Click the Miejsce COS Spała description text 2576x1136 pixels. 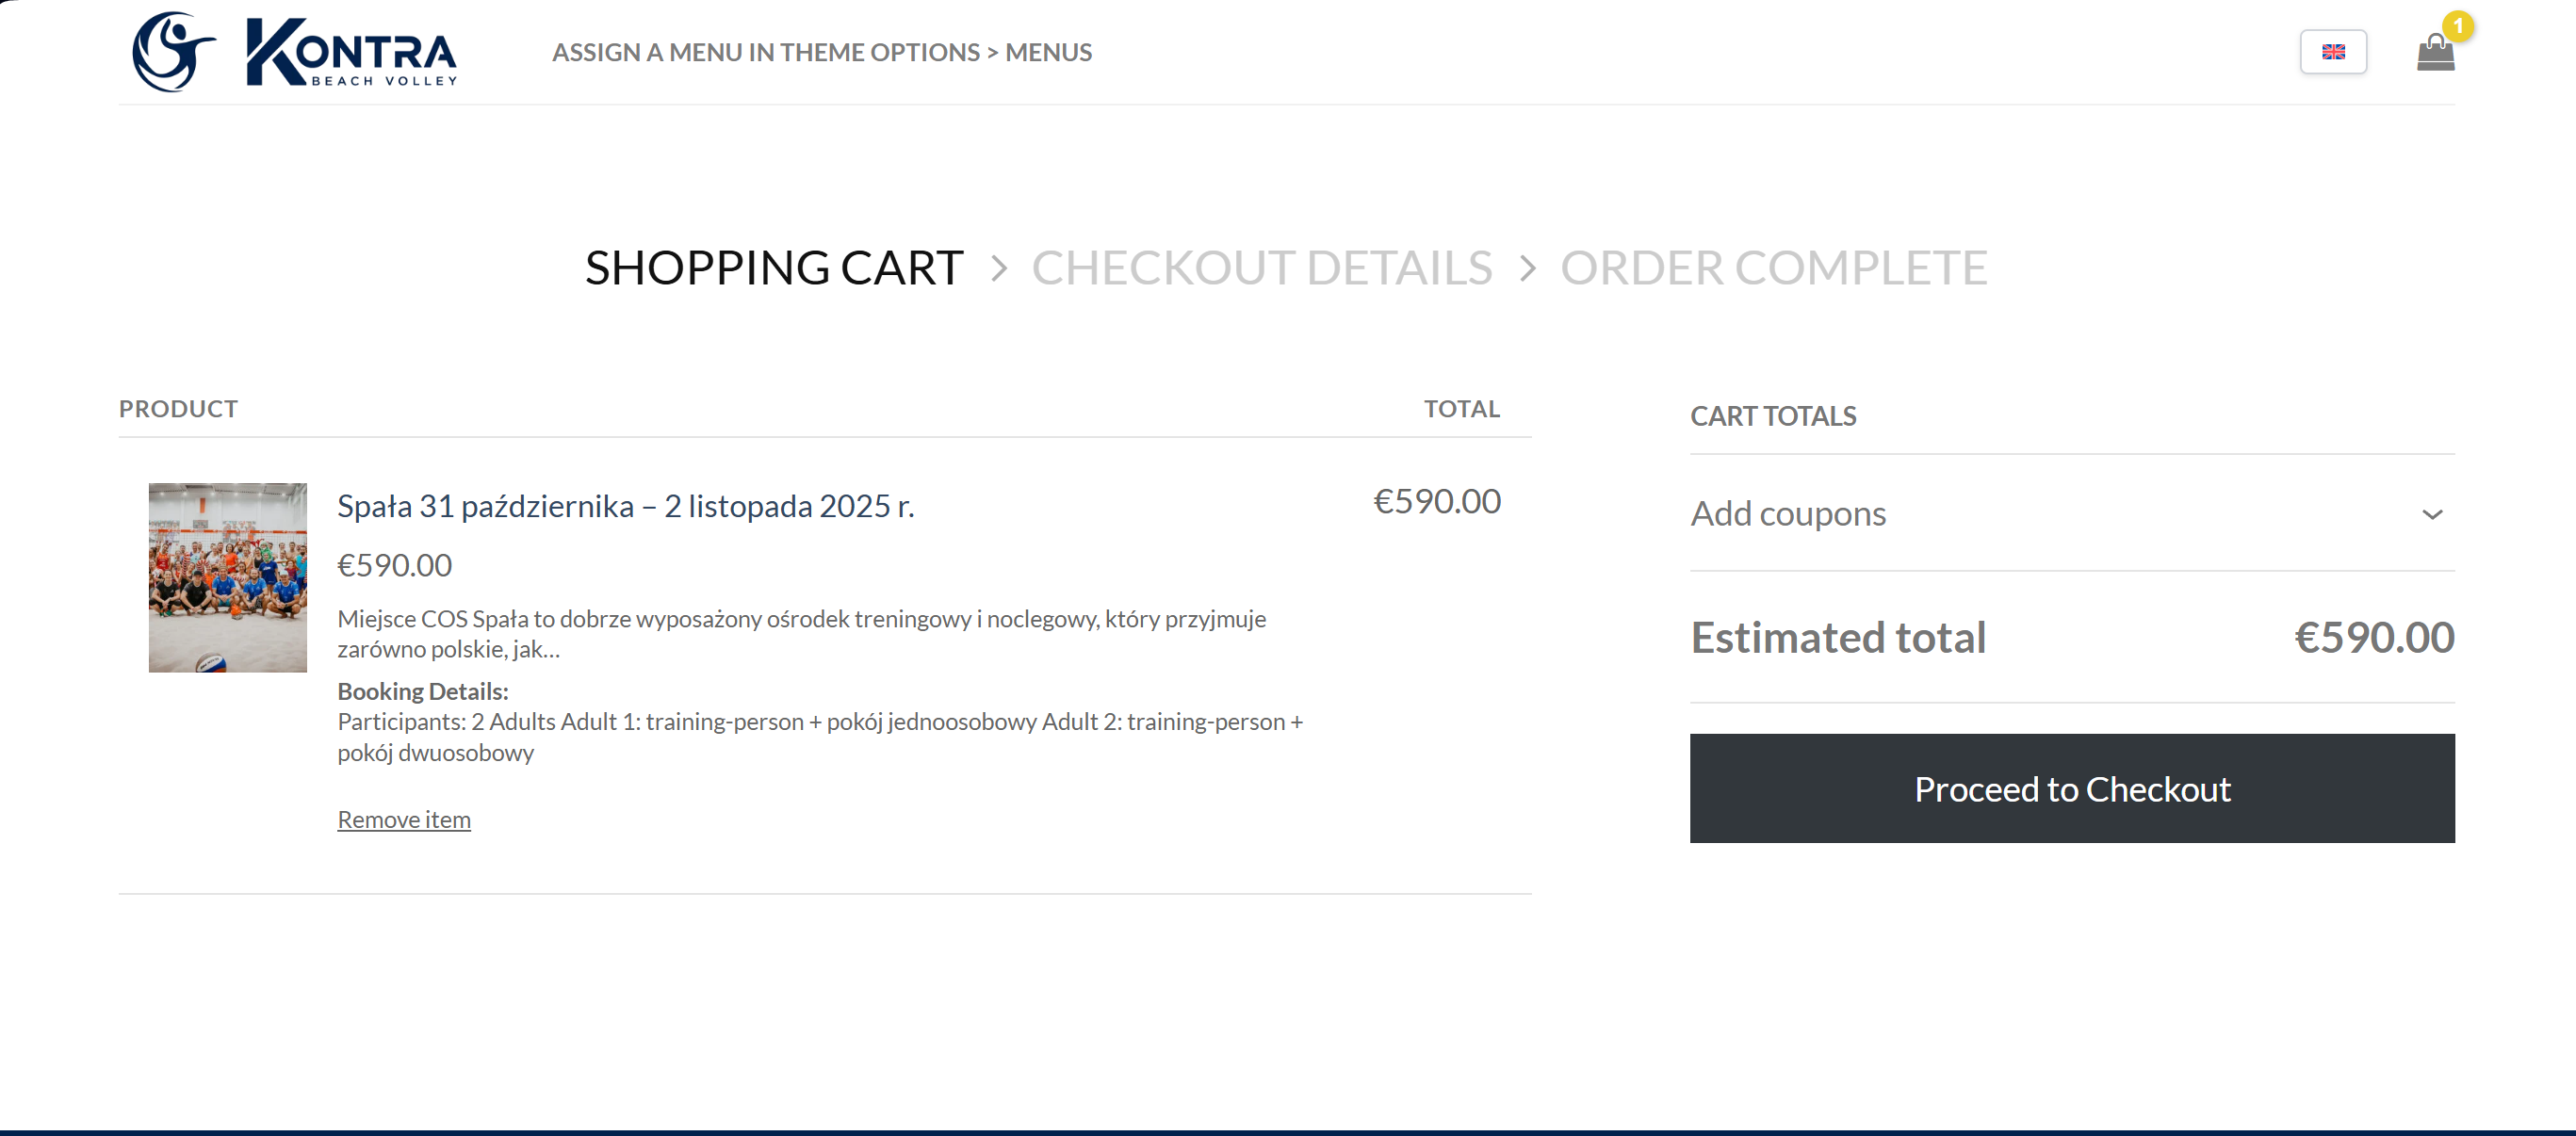click(801, 633)
